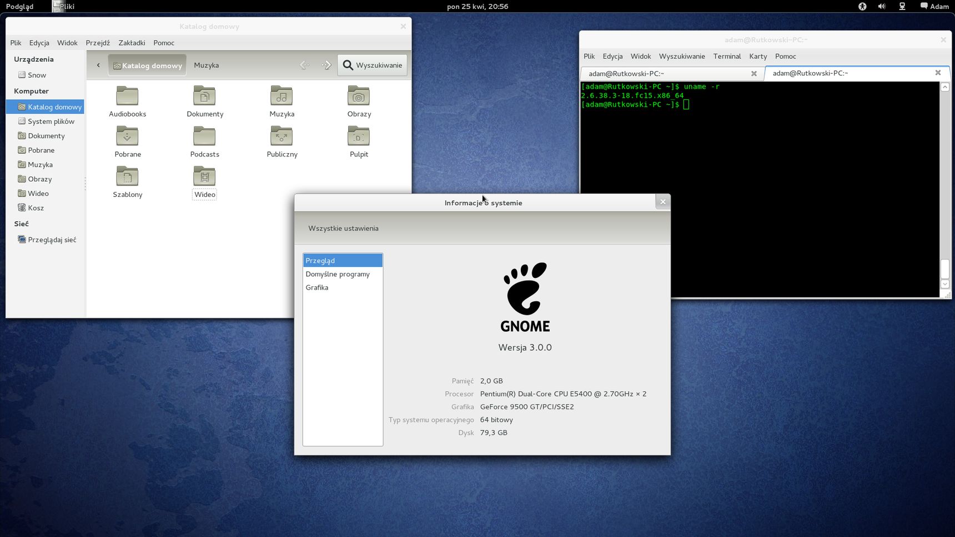955x537 pixels.
Task: Select the Wideo folder in file view
Action: [x=204, y=176]
